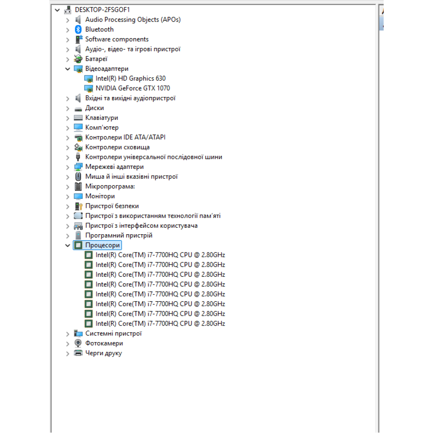Click the Audio Processing Objects speaker icon

point(78,19)
